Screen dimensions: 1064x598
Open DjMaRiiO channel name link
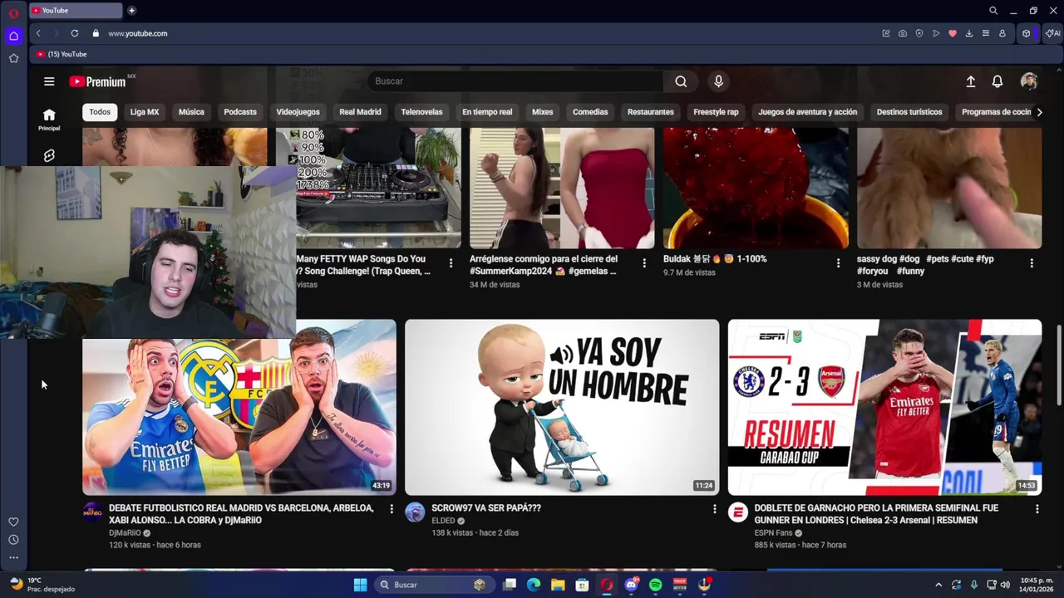[125, 532]
